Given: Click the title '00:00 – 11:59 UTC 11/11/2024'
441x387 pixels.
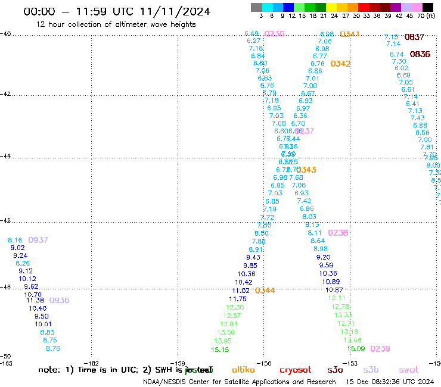Looking at the screenshot, I should pyautogui.click(x=117, y=11).
